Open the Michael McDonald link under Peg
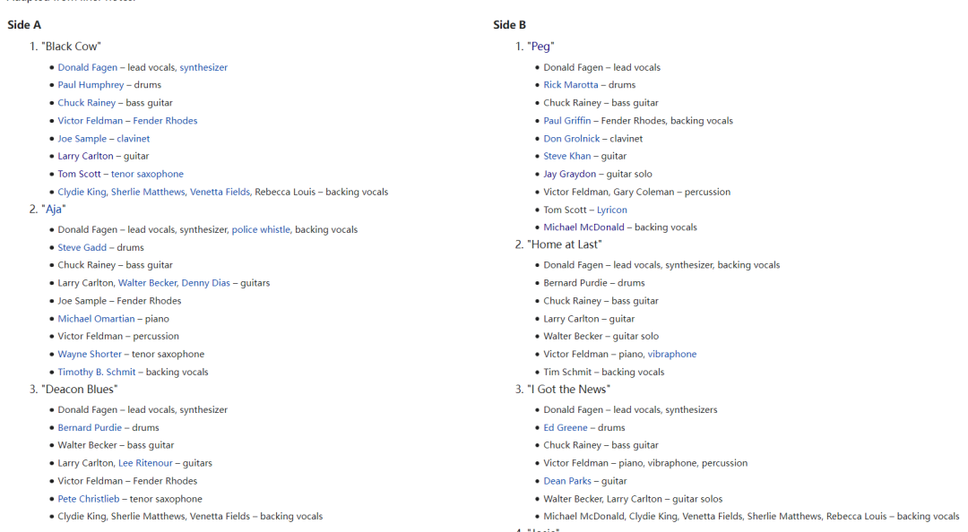Viewport: 968px width, 532px height. [x=583, y=227]
